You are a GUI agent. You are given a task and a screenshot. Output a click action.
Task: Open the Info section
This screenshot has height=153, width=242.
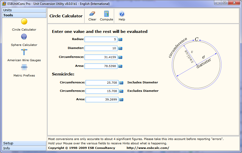coord(24,148)
